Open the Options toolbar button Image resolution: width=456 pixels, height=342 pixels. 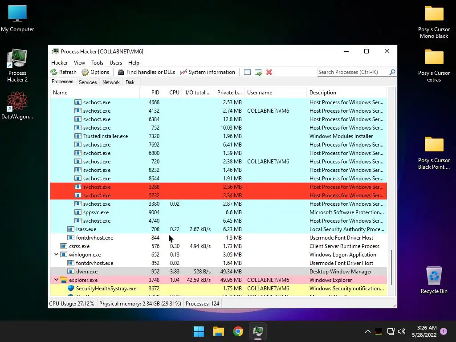95,72
